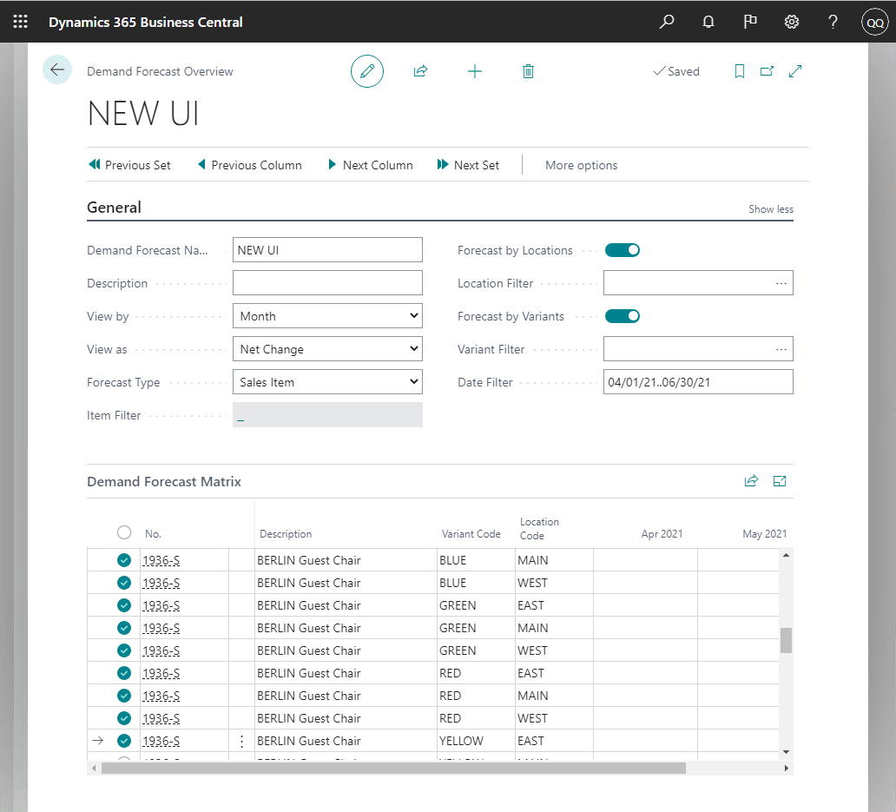
Task: Go to Next Set
Action: (468, 165)
